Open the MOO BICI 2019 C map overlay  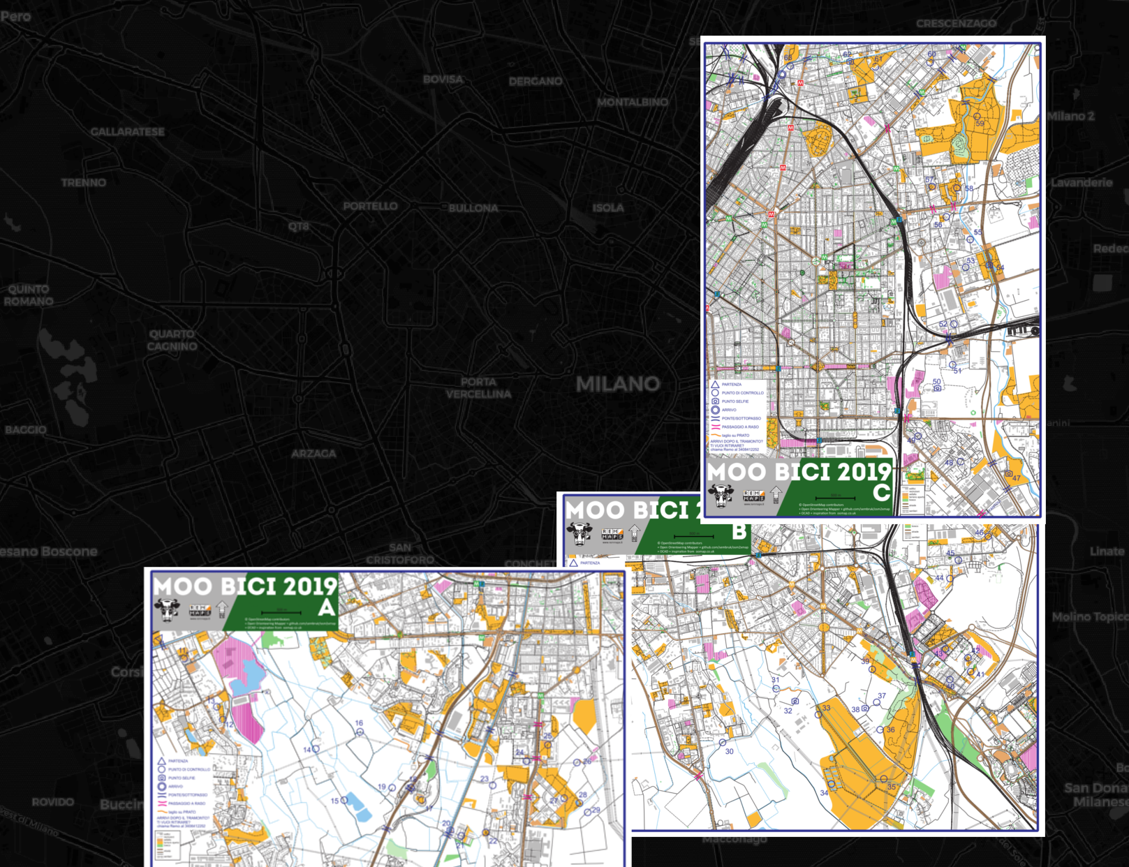[x=873, y=279]
